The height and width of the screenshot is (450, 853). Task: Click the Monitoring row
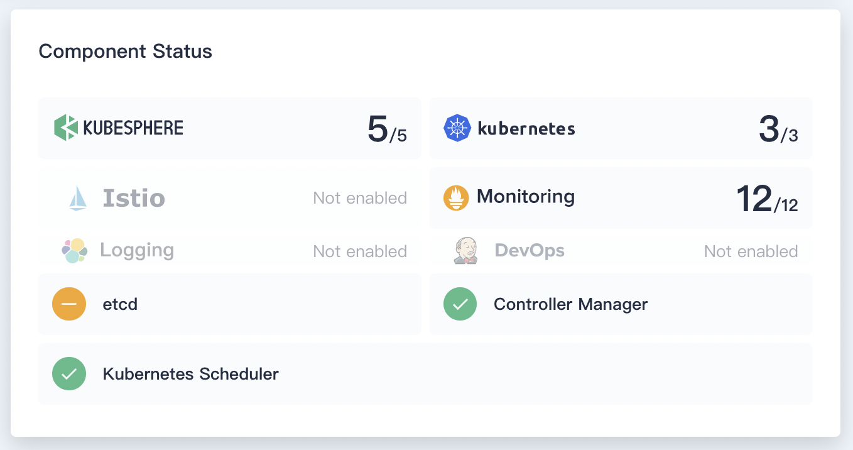pyautogui.click(x=621, y=197)
